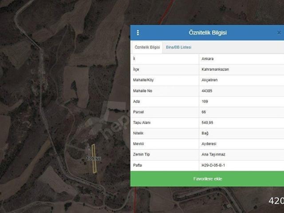Select the Mahalle No value 44385
Image resolution: width=284 pixels, height=213 pixels.
tap(207, 91)
